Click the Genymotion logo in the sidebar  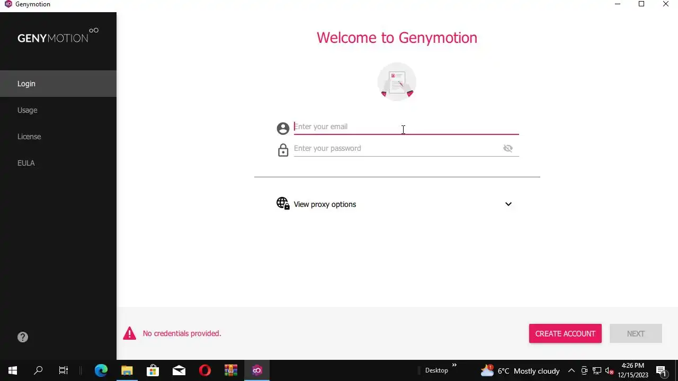click(x=58, y=35)
